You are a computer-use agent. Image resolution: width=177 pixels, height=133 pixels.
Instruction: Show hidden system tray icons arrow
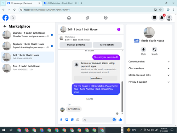141,130
